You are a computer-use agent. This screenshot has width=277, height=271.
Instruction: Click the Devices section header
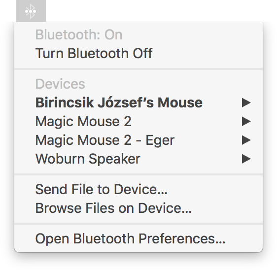[60, 84]
